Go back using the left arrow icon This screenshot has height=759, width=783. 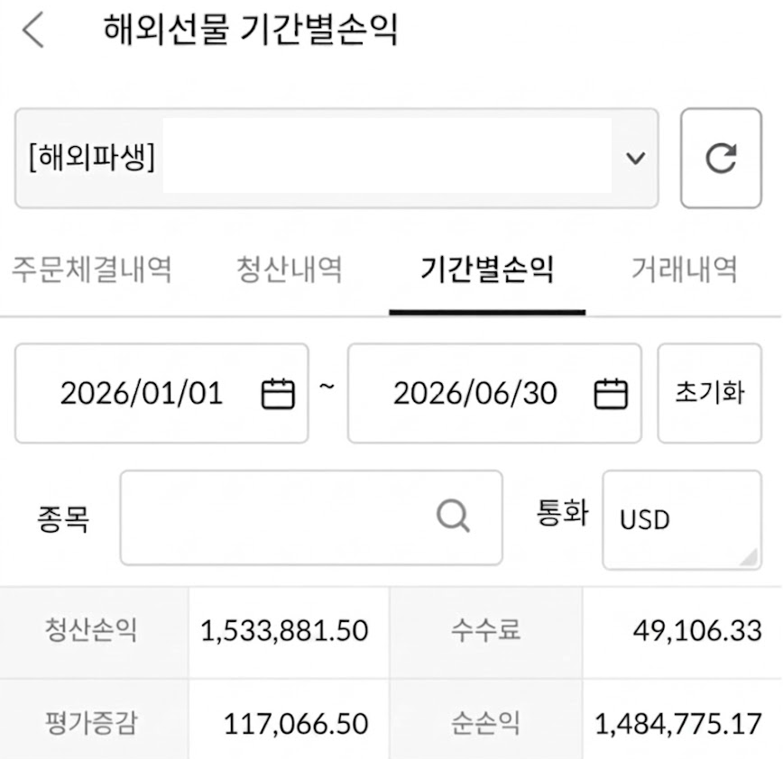tap(33, 30)
